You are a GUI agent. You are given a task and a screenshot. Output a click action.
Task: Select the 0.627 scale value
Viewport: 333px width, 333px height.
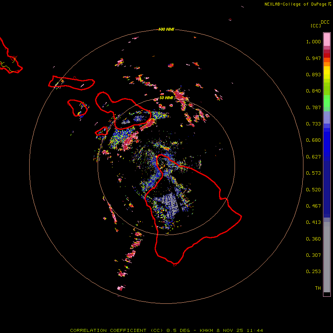click(x=313, y=157)
